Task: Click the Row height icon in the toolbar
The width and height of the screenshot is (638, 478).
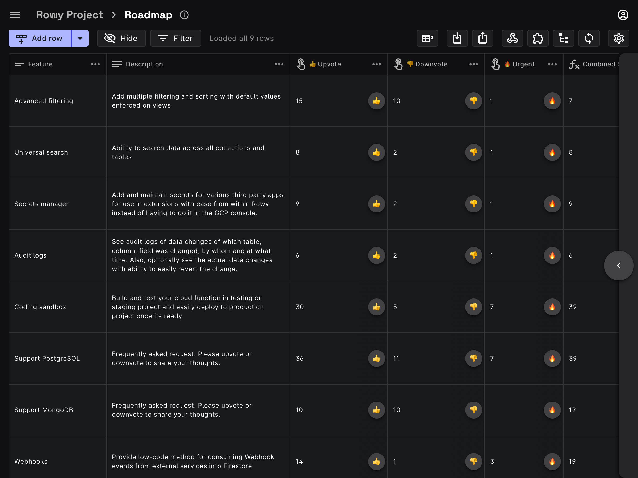Action: pyautogui.click(x=427, y=38)
